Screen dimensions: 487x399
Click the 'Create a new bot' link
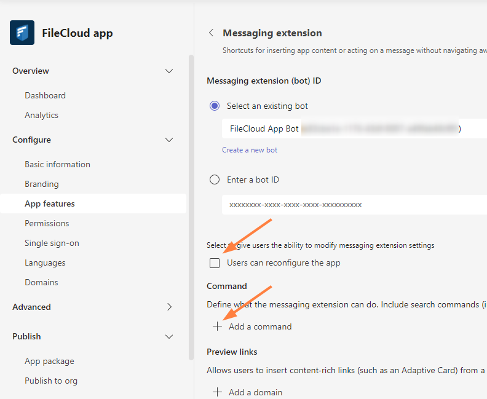coord(250,150)
